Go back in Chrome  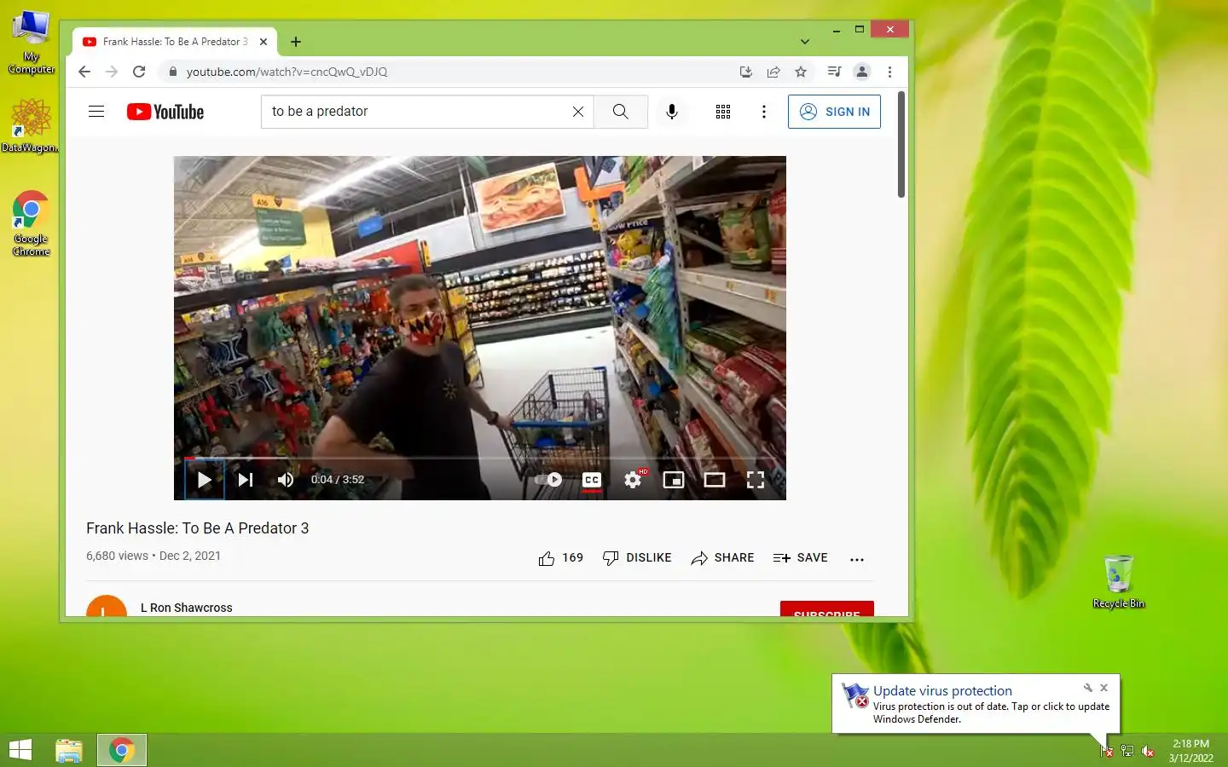click(84, 72)
